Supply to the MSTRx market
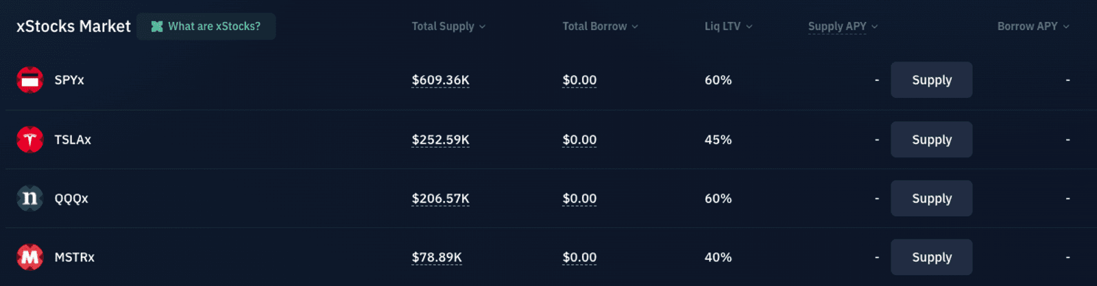Viewport: 1097px width, 286px height. (x=931, y=257)
